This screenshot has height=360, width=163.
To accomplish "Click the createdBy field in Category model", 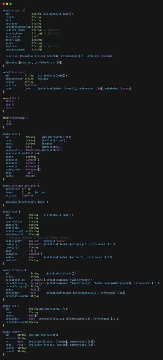I will point(12,293).
